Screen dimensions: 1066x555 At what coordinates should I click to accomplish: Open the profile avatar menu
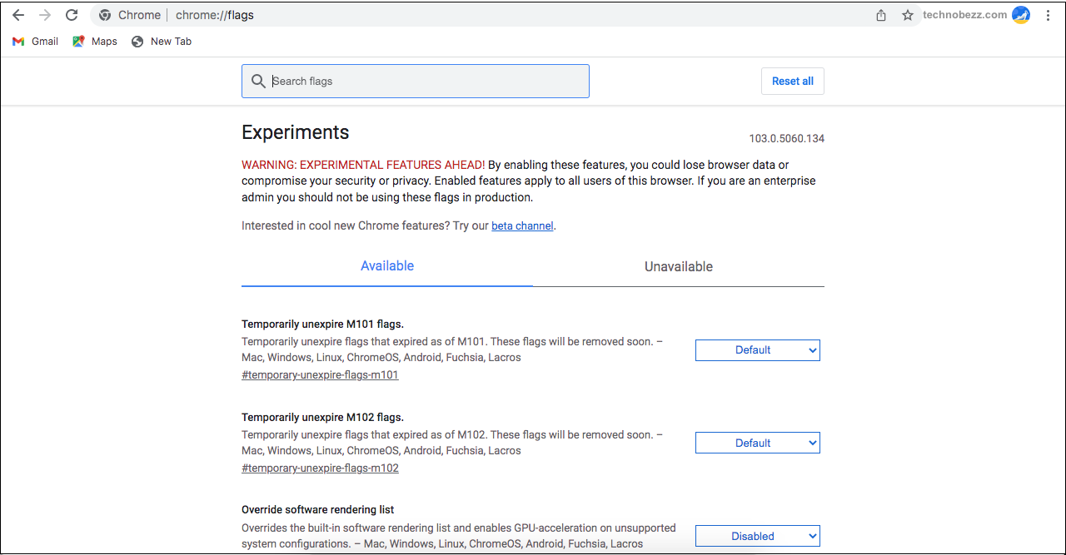click(1021, 15)
